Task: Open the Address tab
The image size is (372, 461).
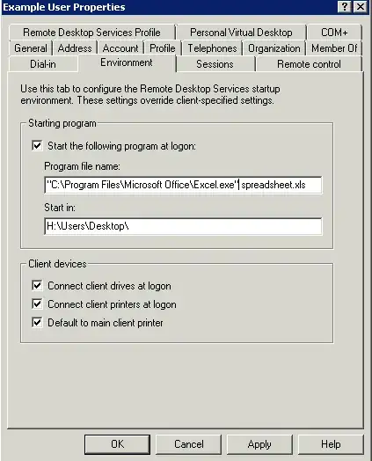Action: (x=75, y=48)
